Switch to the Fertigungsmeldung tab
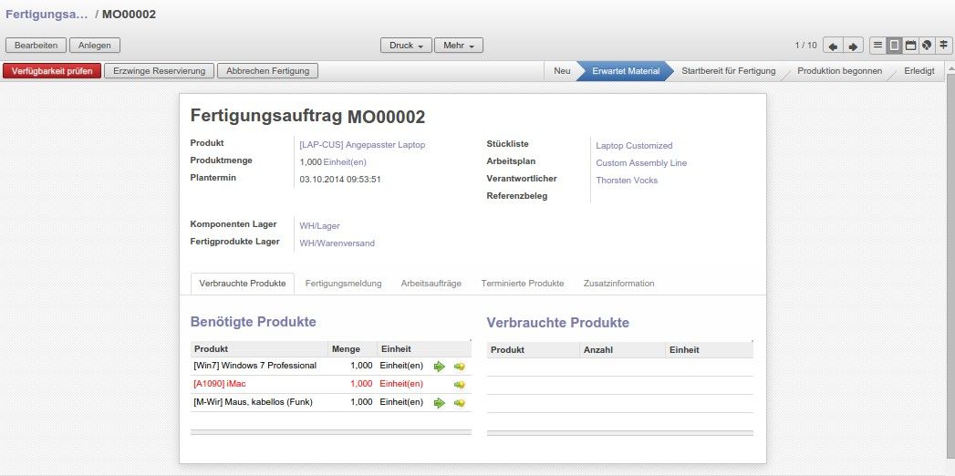The image size is (955, 476). 343,284
